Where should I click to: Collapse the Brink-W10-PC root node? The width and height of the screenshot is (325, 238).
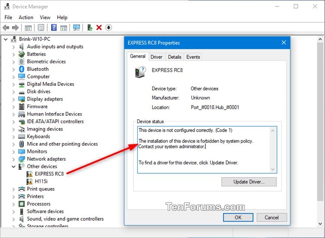click(6, 39)
